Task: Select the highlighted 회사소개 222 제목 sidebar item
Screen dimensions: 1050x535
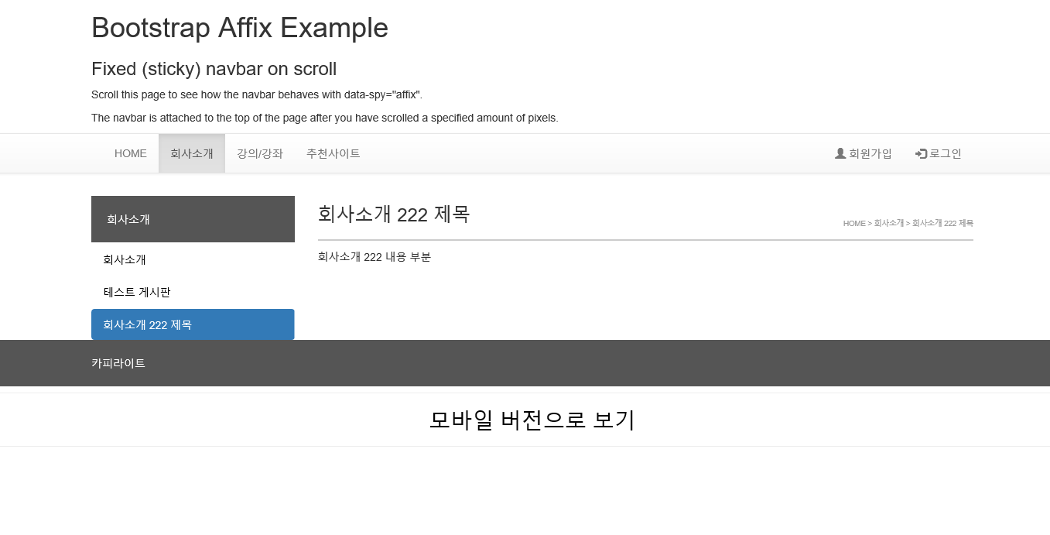Action: 193,324
